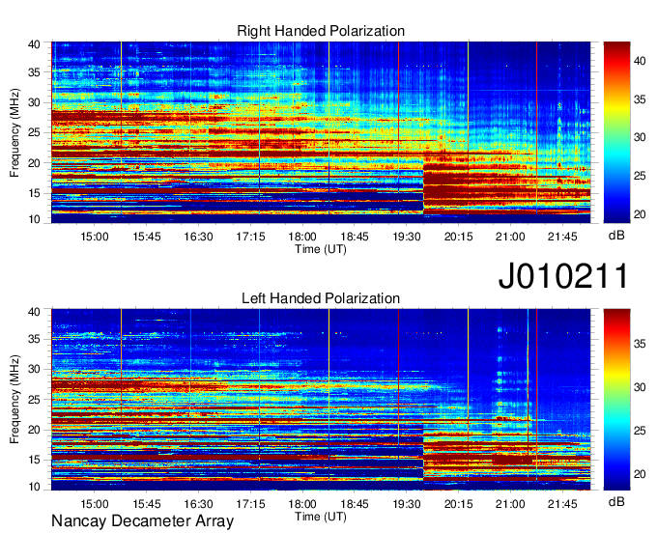Select the 20 dB value on left-handed colorbar
Image resolution: width=657 pixels, height=533 pixels.
[640, 474]
